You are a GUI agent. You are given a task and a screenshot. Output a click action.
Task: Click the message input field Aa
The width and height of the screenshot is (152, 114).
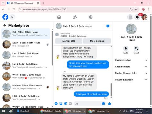coord(88,104)
